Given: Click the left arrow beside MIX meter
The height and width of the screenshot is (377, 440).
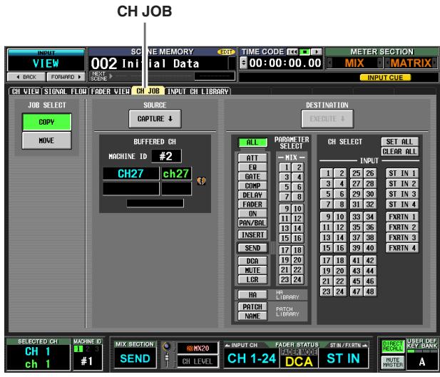Looking at the screenshot, I should (329, 63).
